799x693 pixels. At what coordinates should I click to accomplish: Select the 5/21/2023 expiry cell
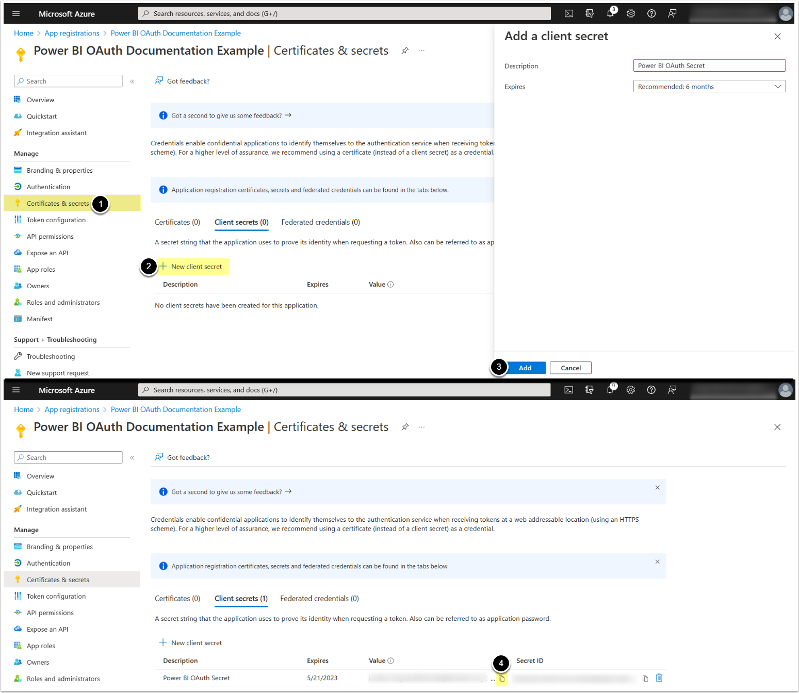[322, 679]
